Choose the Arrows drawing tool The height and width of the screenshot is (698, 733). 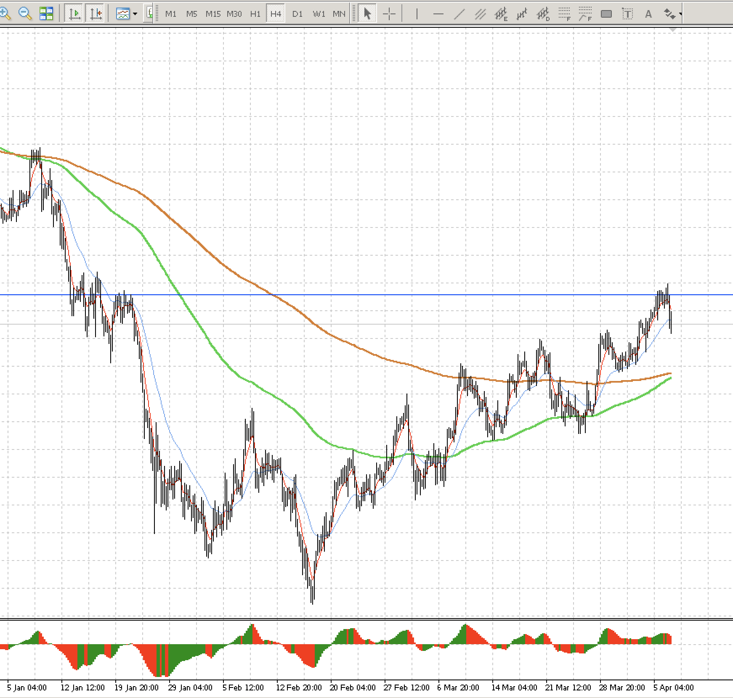pyautogui.click(x=669, y=14)
